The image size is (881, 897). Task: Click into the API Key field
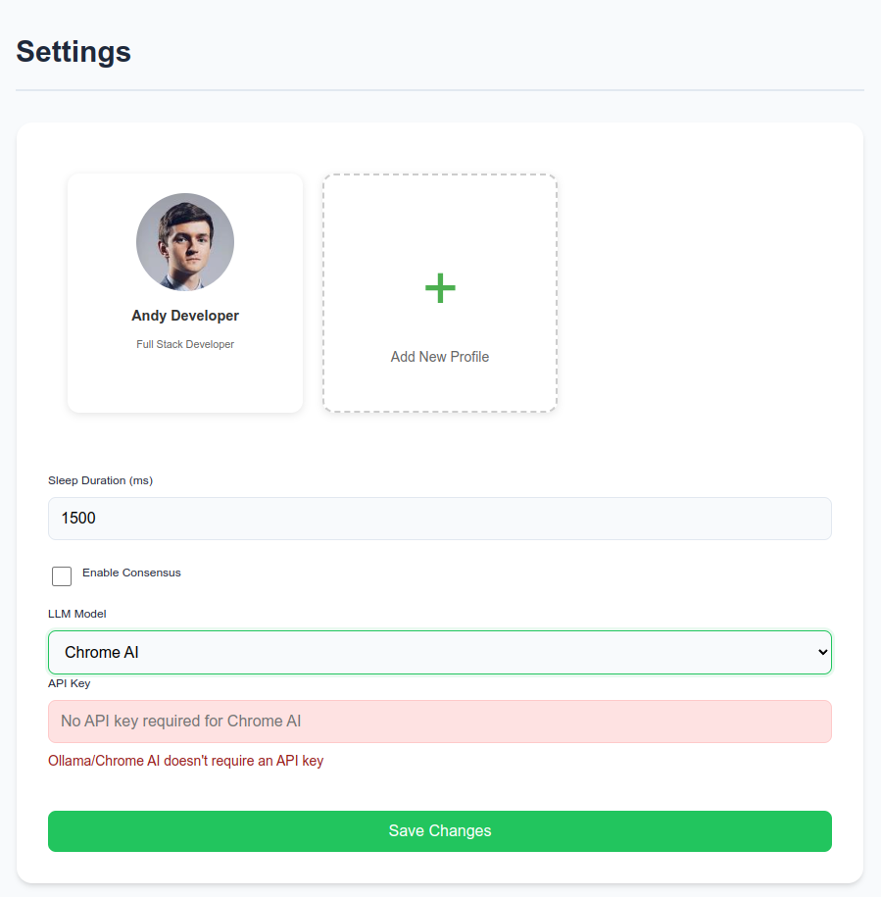coord(440,722)
